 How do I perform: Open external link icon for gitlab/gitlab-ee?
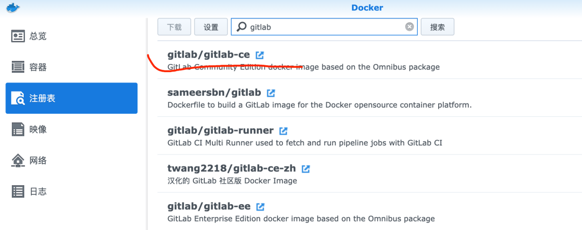pyautogui.click(x=260, y=207)
